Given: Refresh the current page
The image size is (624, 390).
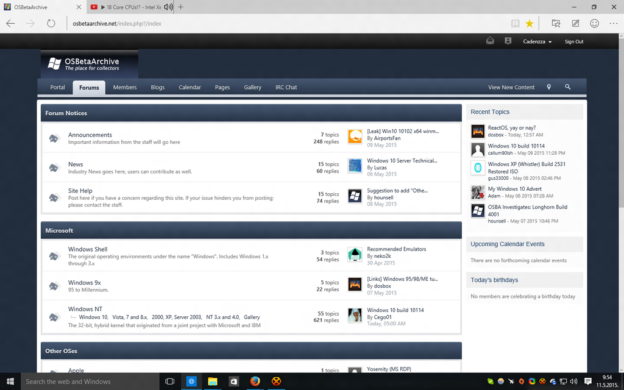Looking at the screenshot, I should point(51,24).
